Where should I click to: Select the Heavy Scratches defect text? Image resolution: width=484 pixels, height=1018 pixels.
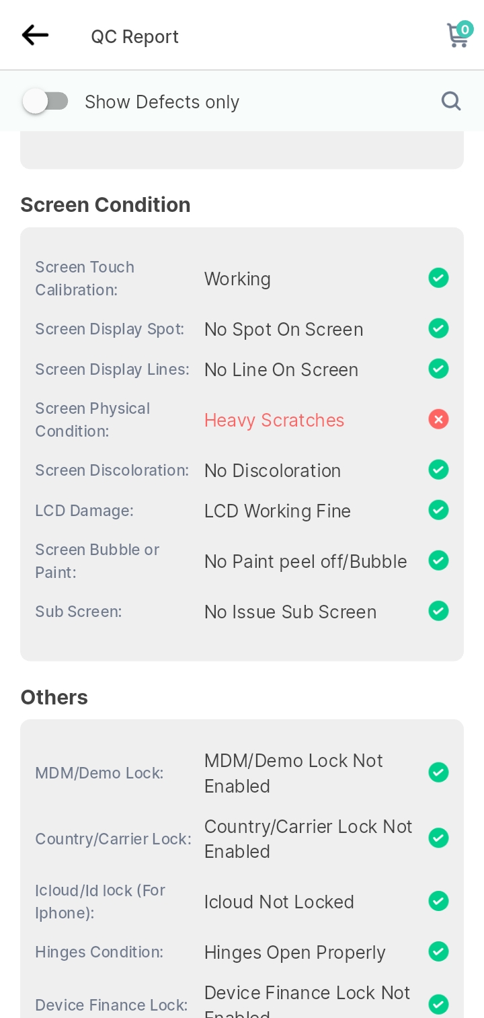pyautogui.click(x=274, y=420)
